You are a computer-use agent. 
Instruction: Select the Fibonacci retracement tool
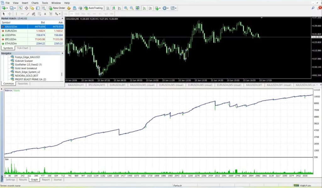coord(39,14)
